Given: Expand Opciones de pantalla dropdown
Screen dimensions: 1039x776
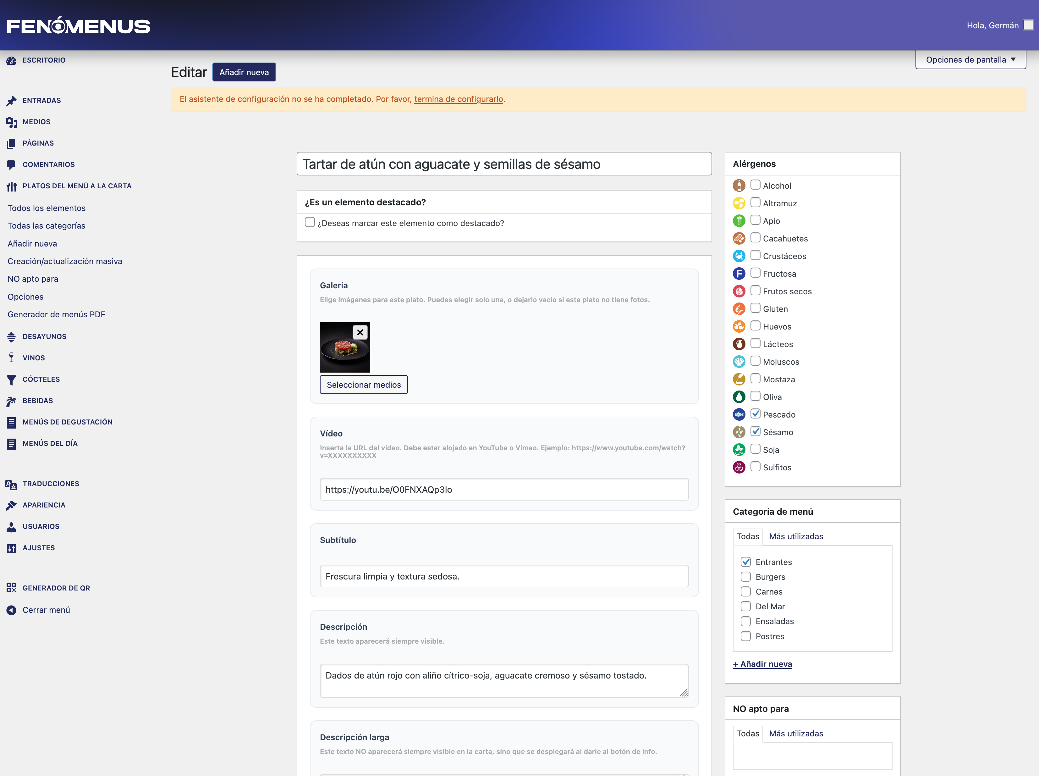Looking at the screenshot, I should pyautogui.click(x=970, y=60).
